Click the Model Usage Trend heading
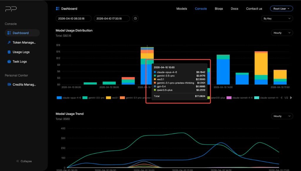This screenshot has width=301, height=171. click(x=69, y=114)
